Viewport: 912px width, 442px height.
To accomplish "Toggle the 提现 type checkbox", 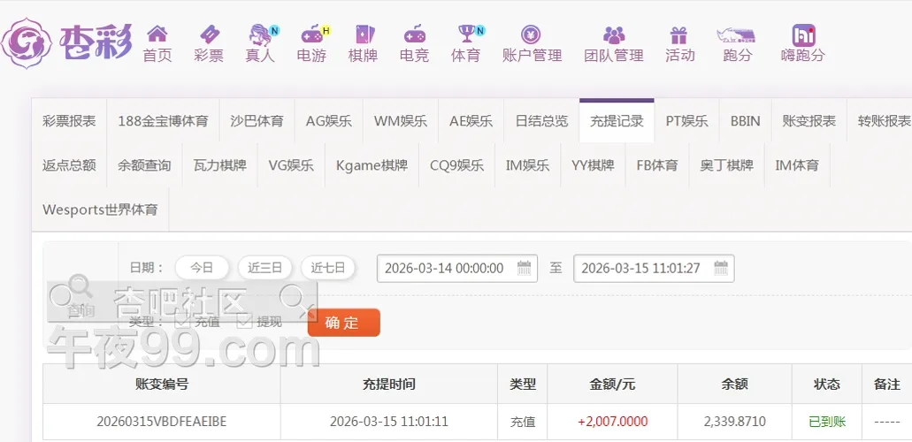I will [x=245, y=322].
